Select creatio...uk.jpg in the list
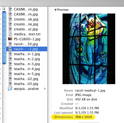Screen dimensions: 124x123 tap(26, 19)
